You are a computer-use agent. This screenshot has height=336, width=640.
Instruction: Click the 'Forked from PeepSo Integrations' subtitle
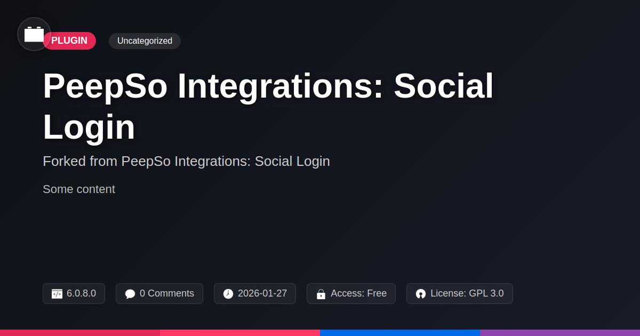pos(186,161)
